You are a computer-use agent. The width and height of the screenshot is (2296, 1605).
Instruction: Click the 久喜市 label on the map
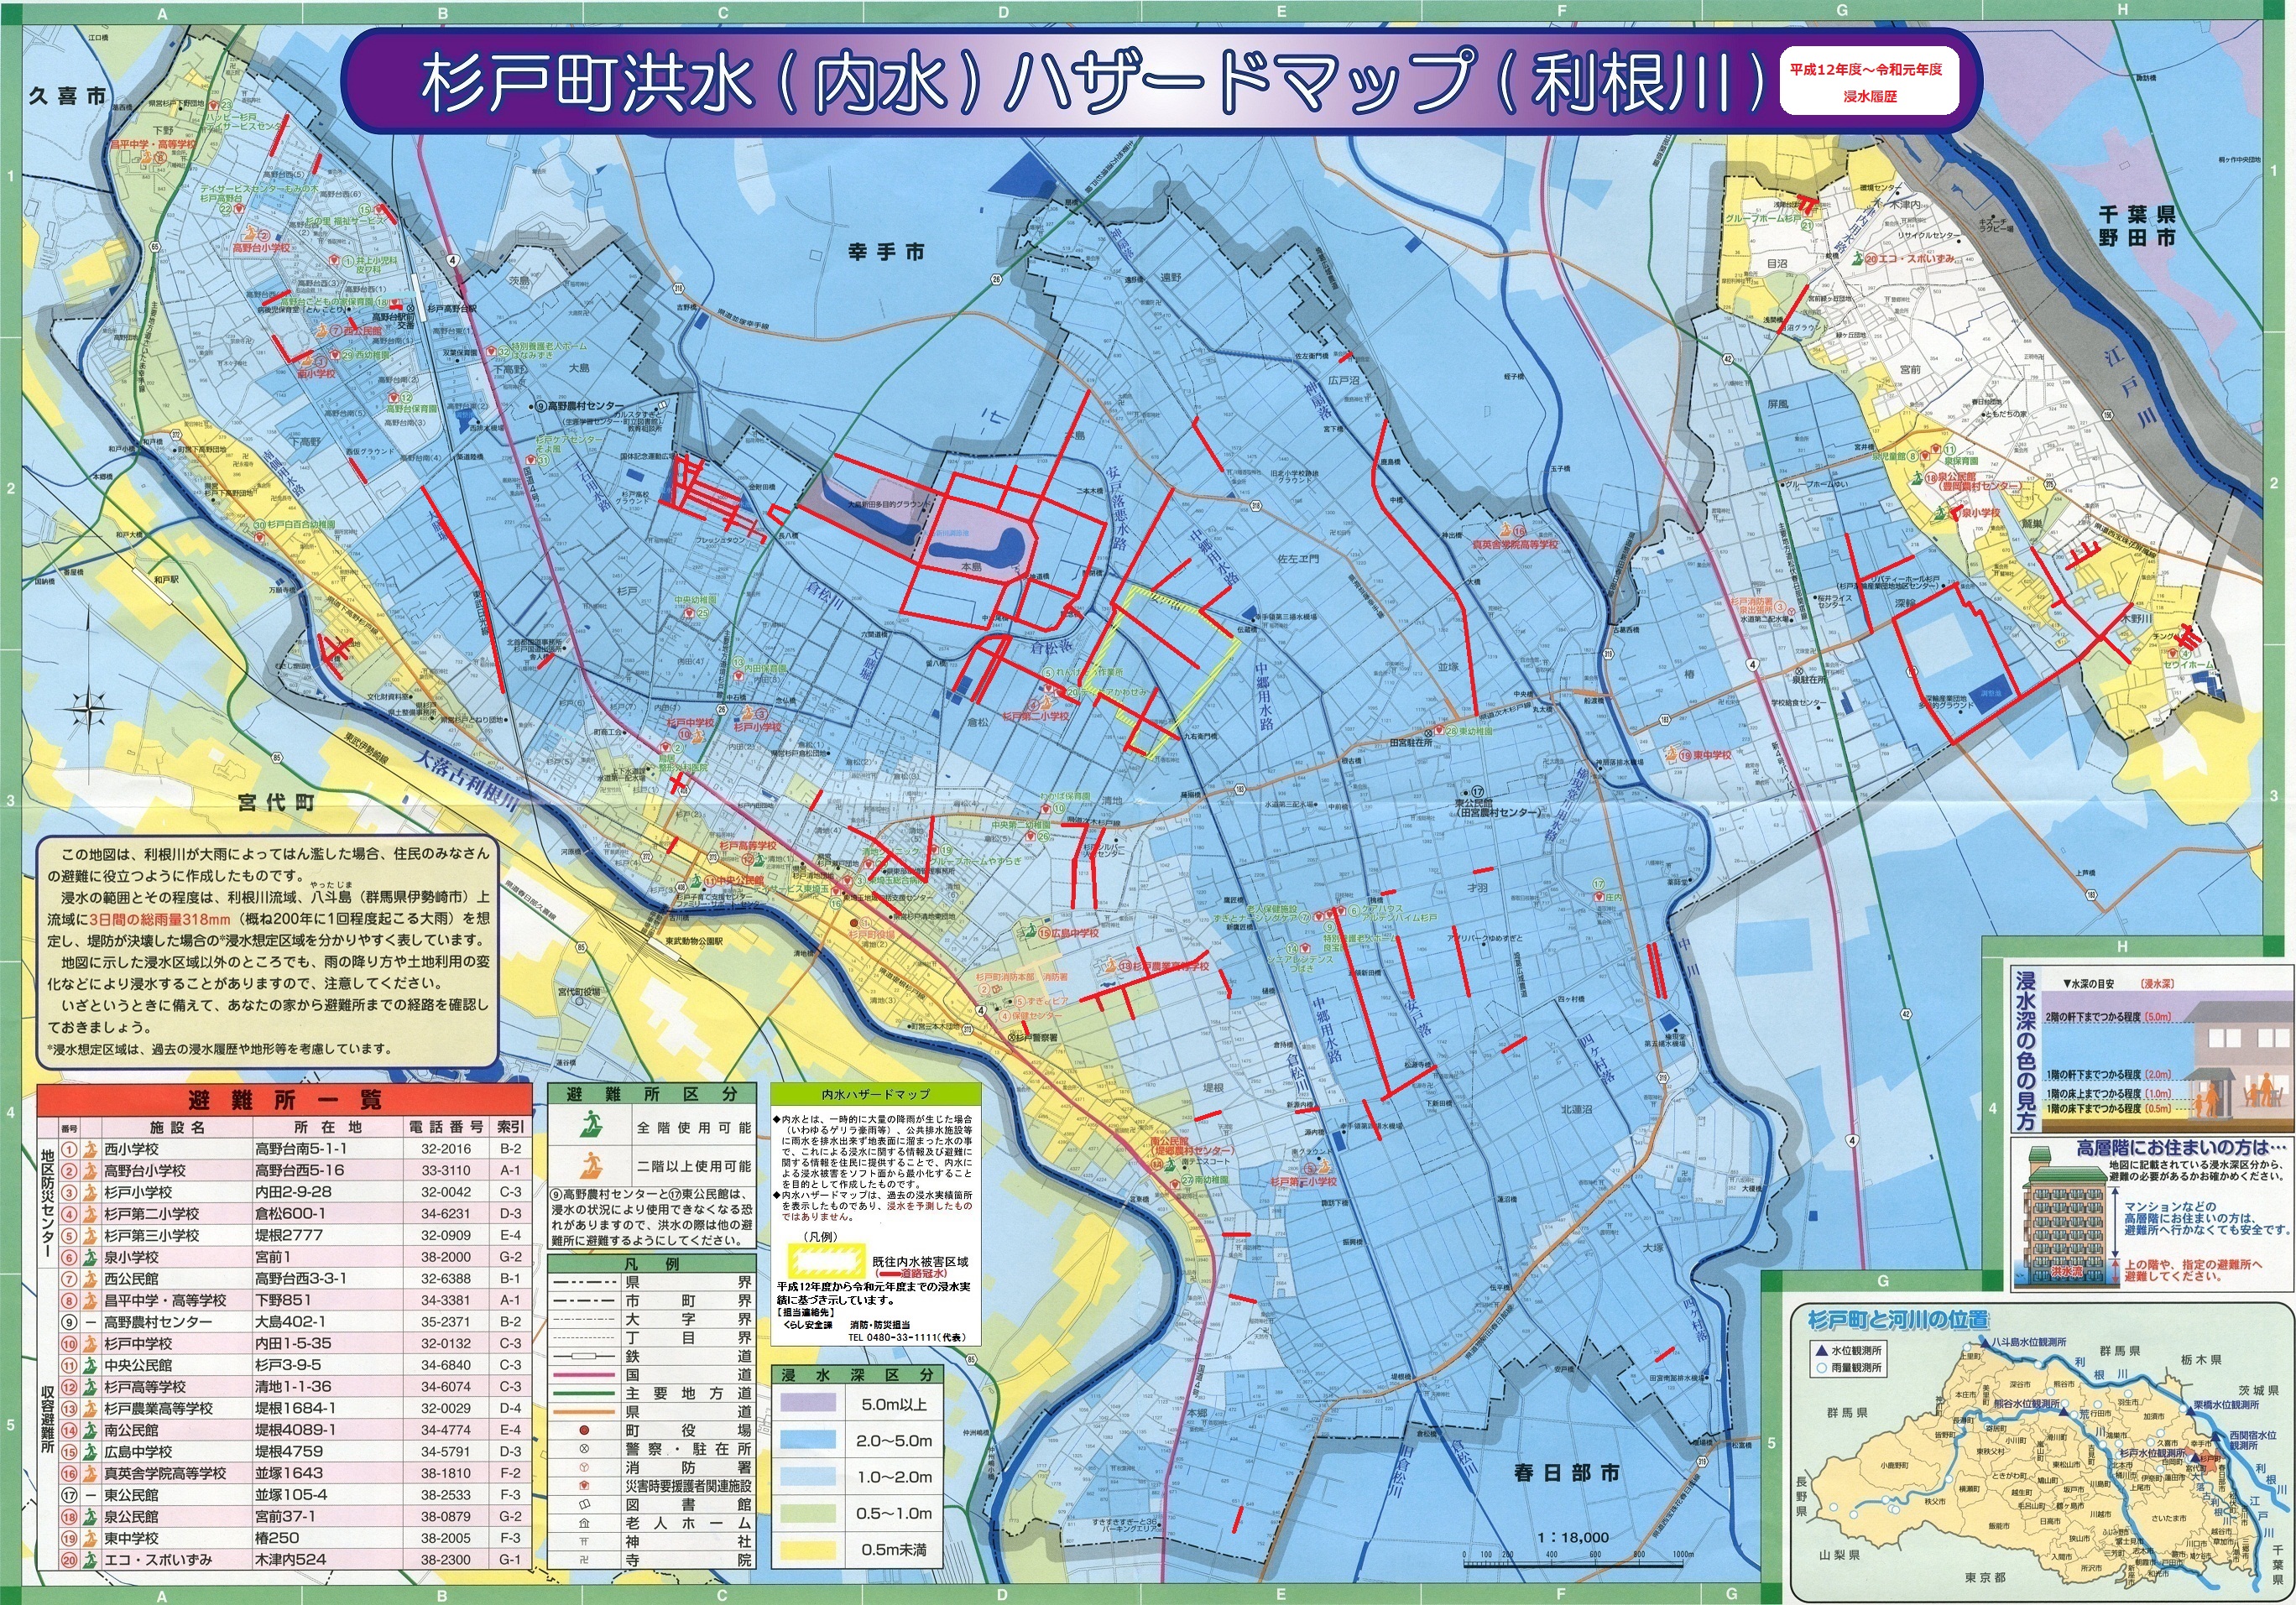[x=68, y=98]
